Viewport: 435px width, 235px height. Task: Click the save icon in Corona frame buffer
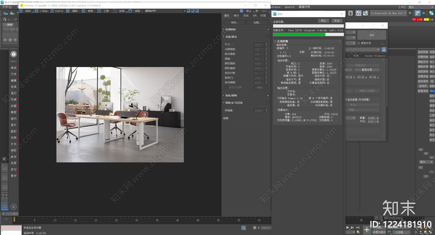21,11
